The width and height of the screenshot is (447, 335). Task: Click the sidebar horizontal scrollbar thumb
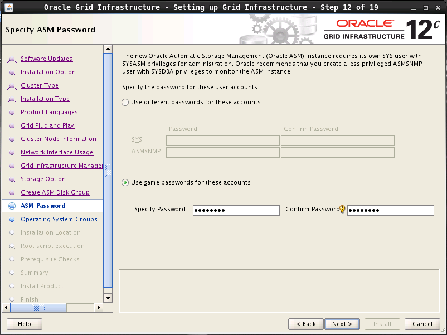38,307
